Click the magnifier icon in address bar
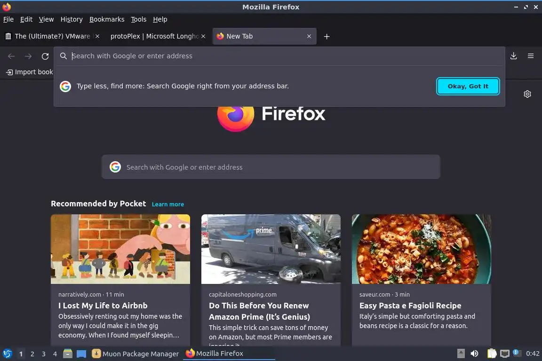The width and height of the screenshot is (542, 361). point(63,56)
